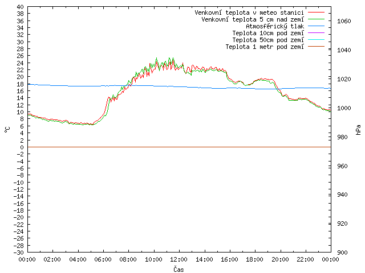Click the legend entry 'Venkovní teplota 5 cm nad zemí'
This screenshot has width=365, height=273.
tap(253, 20)
